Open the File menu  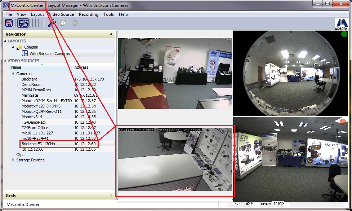pos(9,14)
